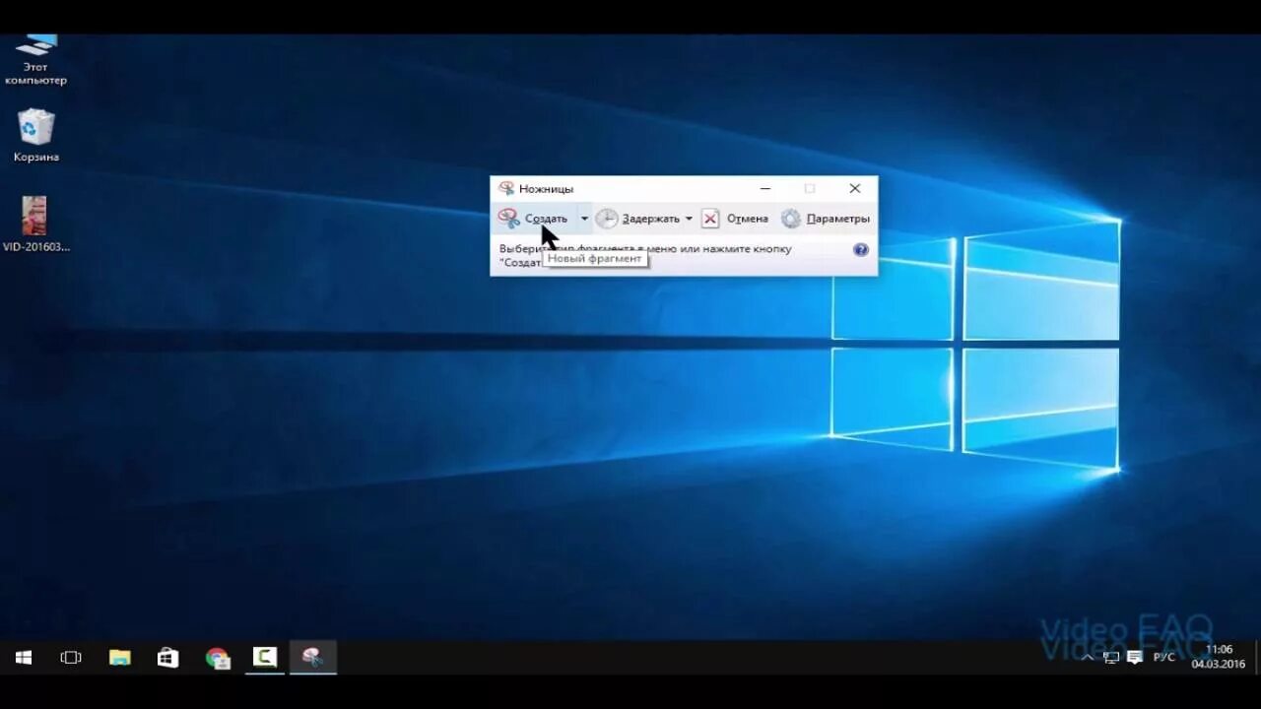The height and width of the screenshot is (709, 1261).
Task: Minimize the Ножницы window
Action: coord(765,188)
